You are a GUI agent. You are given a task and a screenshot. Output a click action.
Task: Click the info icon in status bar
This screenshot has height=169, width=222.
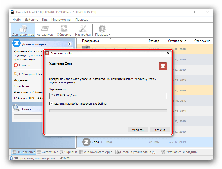11,158
